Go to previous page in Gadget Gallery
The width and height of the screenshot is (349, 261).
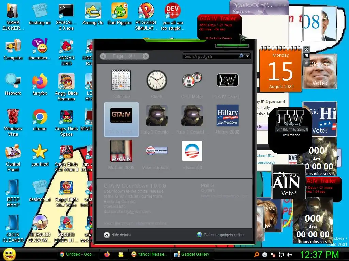pyautogui.click(x=103, y=56)
